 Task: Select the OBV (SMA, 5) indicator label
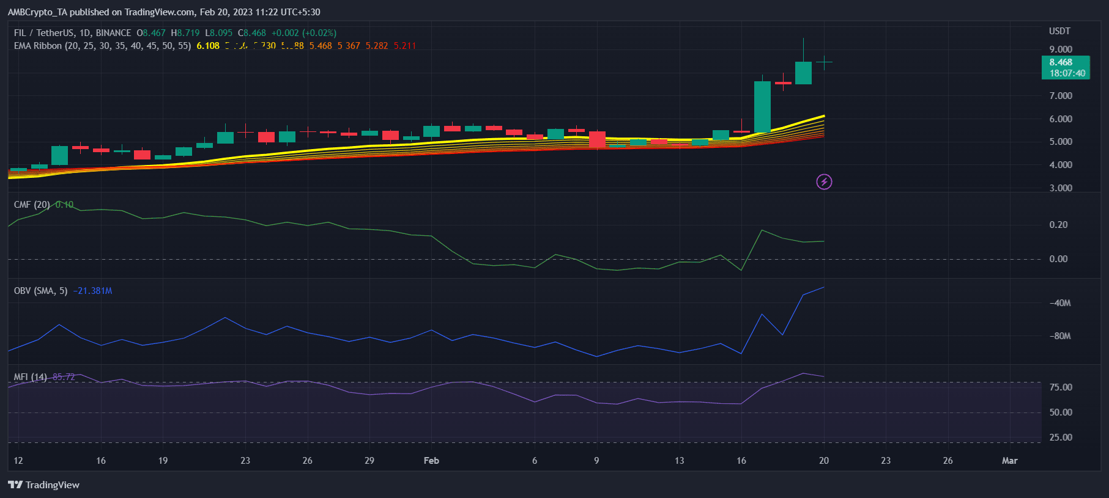point(40,291)
